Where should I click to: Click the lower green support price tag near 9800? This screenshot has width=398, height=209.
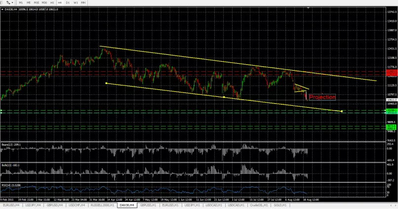click(x=392, y=127)
